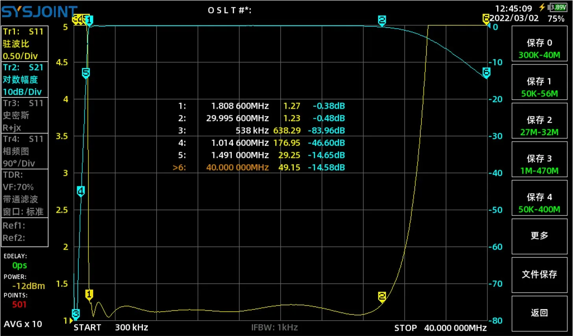Click cyan marker 5 on S21 trace

(86, 73)
